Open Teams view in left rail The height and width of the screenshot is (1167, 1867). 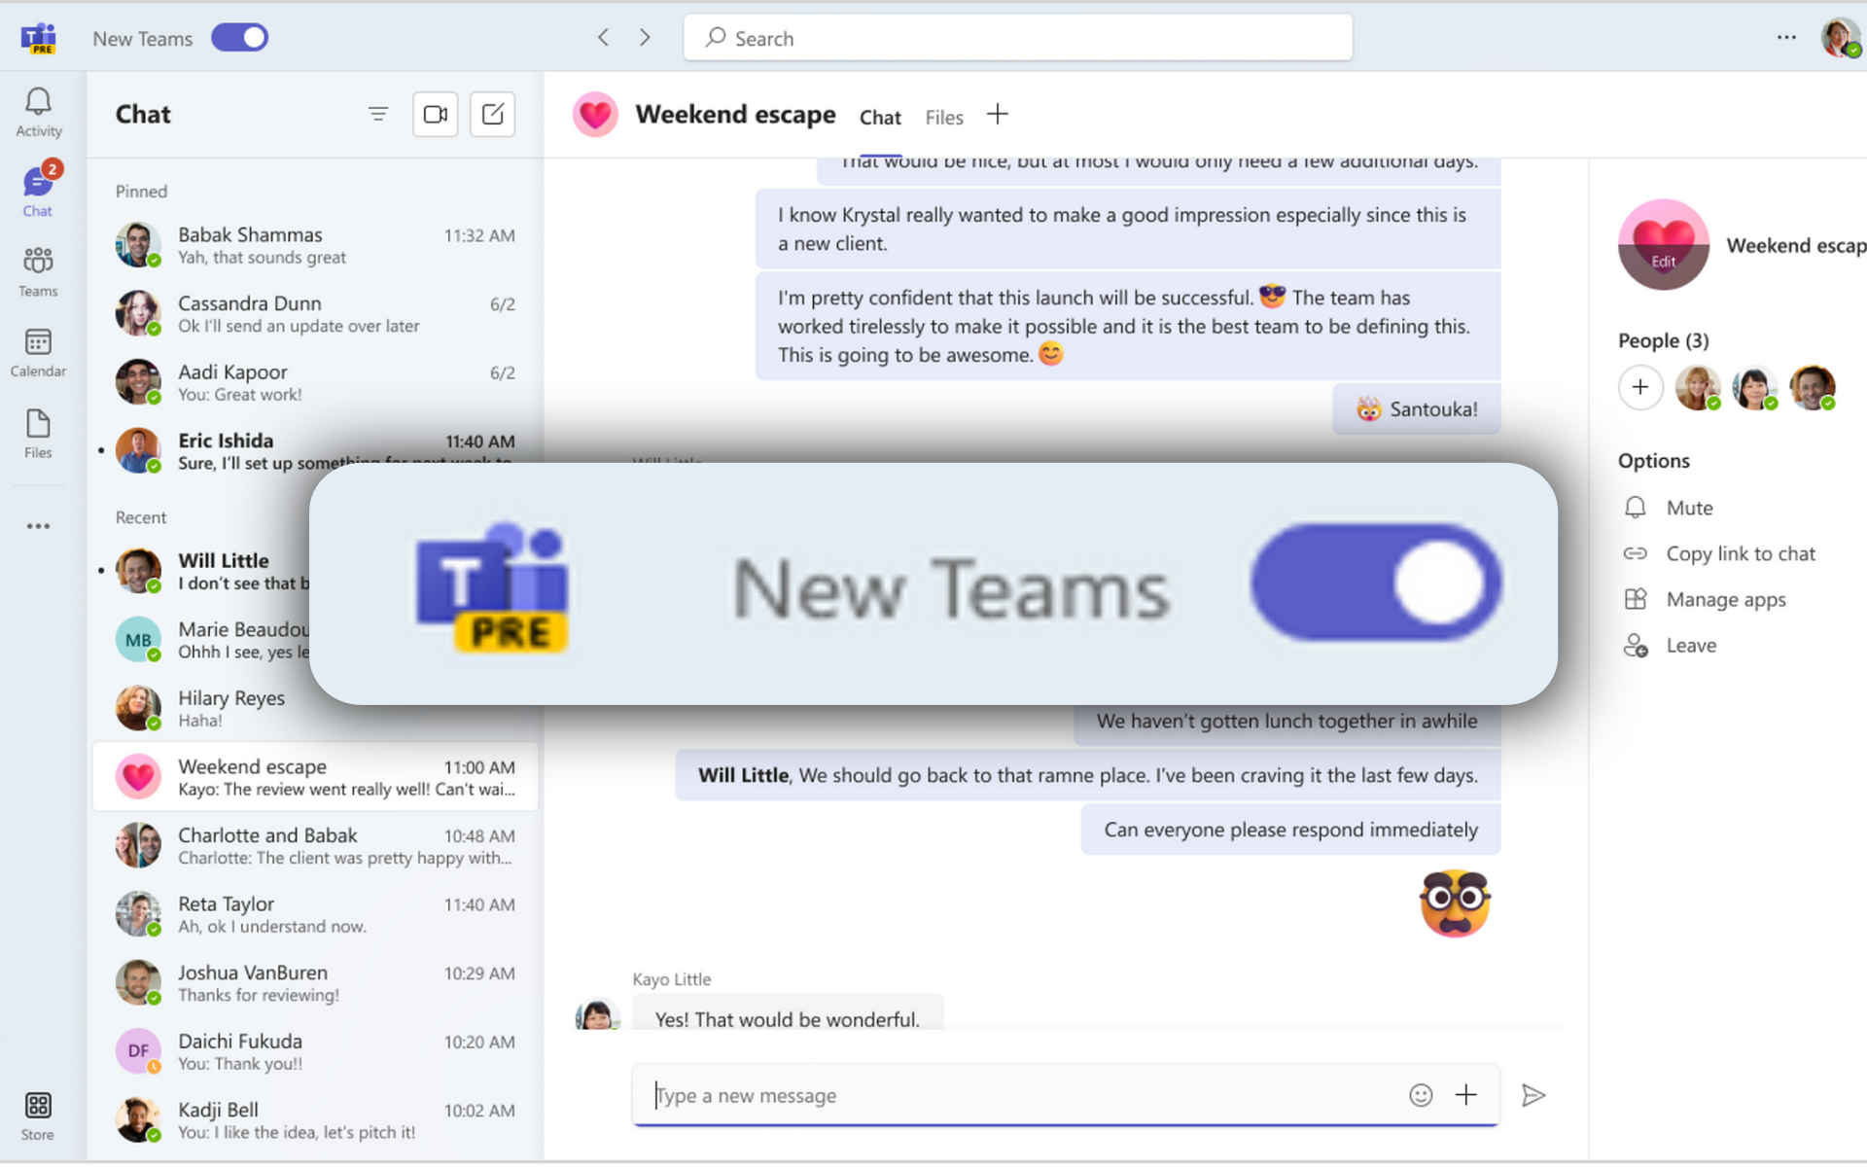[38, 271]
